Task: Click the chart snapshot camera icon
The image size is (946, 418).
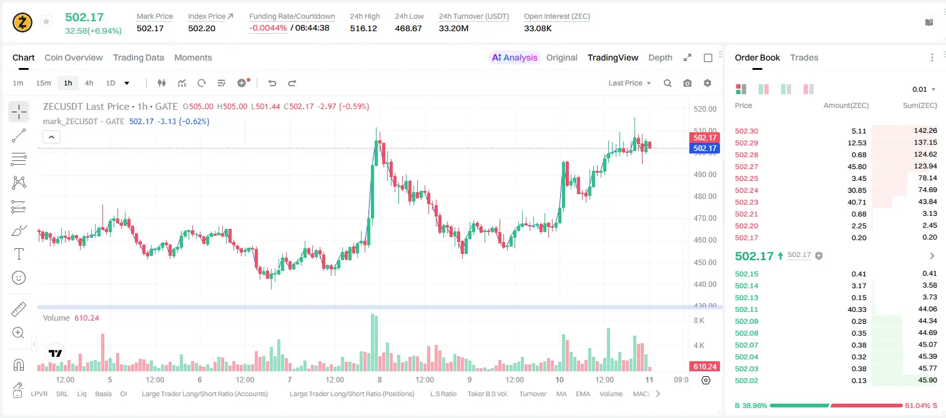Action: coord(687,83)
